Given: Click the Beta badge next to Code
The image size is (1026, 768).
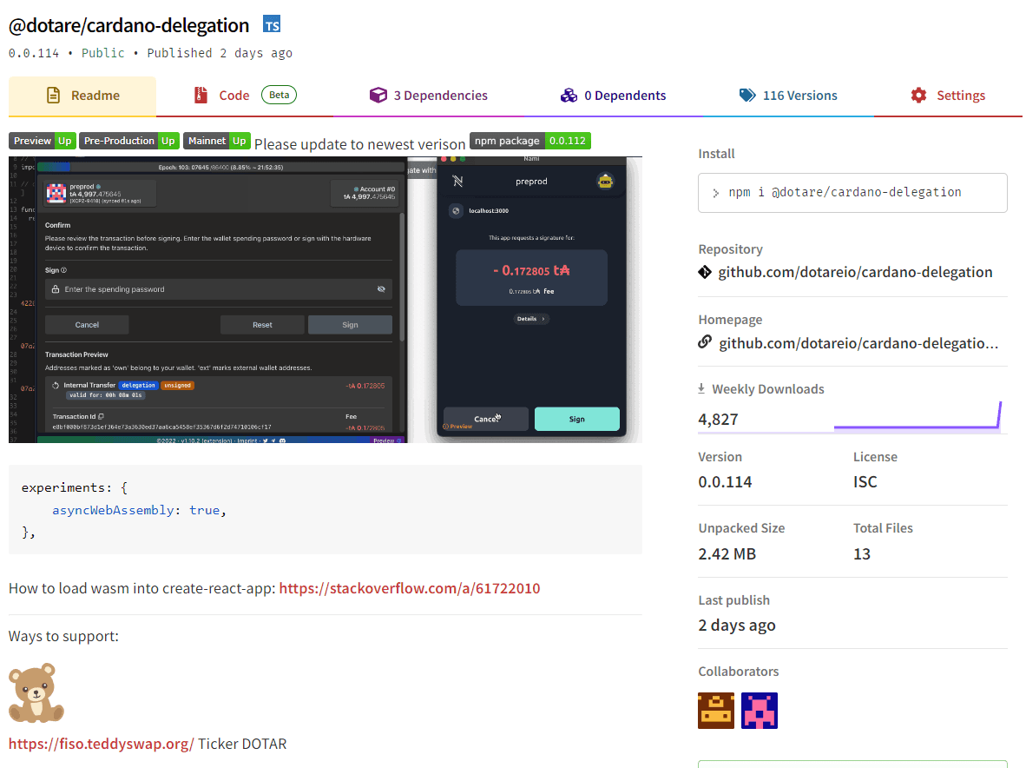Looking at the screenshot, I should click(279, 95).
